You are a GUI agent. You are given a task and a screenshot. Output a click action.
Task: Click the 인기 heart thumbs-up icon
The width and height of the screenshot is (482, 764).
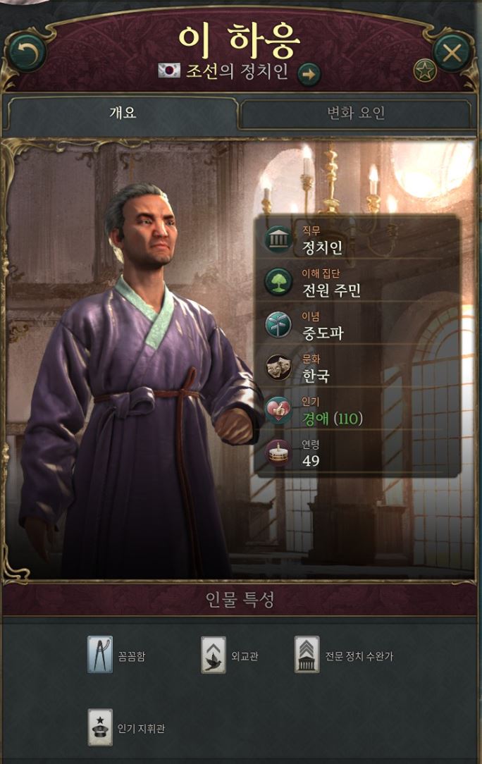278,410
